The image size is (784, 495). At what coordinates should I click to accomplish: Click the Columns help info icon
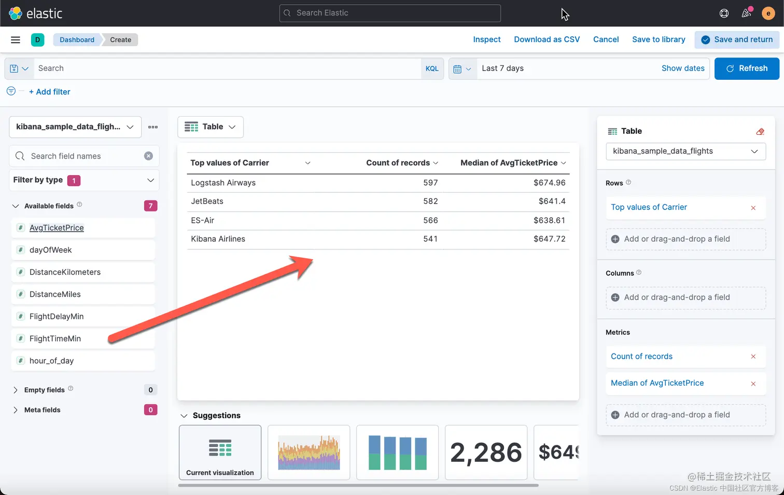pyautogui.click(x=639, y=272)
